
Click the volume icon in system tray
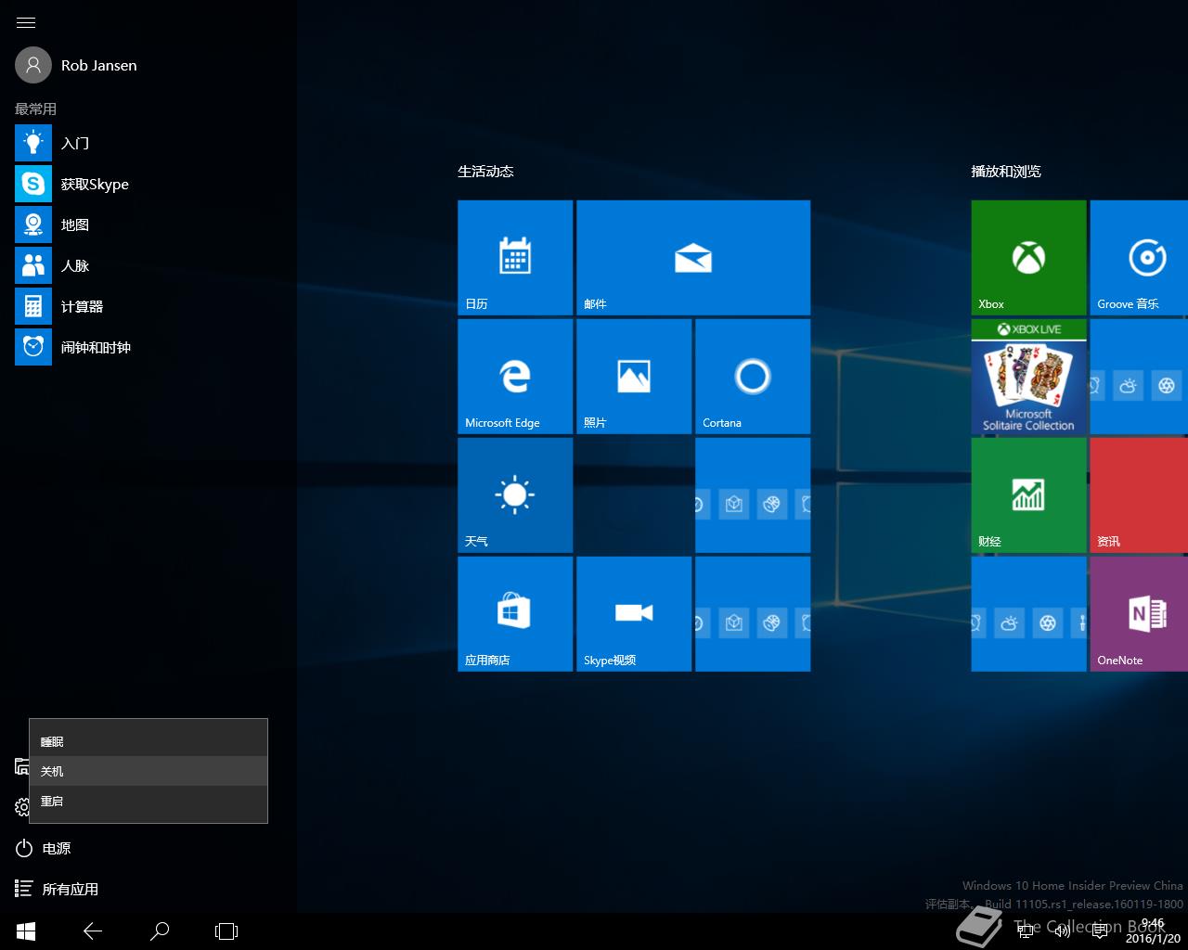tap(1063, 931)
